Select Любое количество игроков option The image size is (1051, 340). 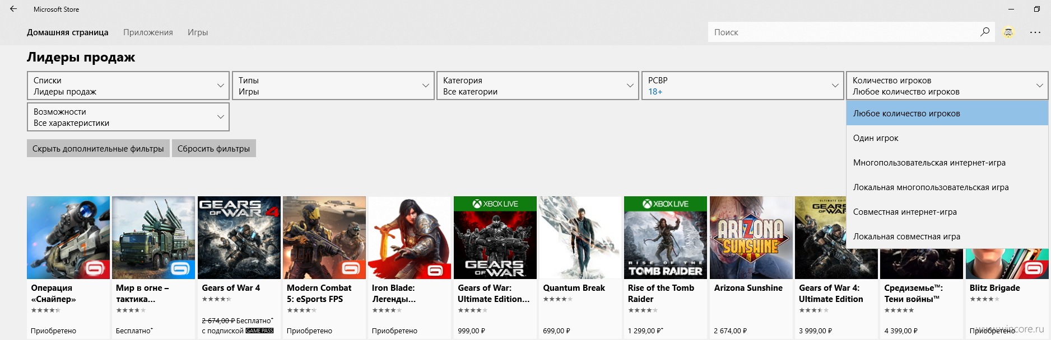tap(947, 114)
